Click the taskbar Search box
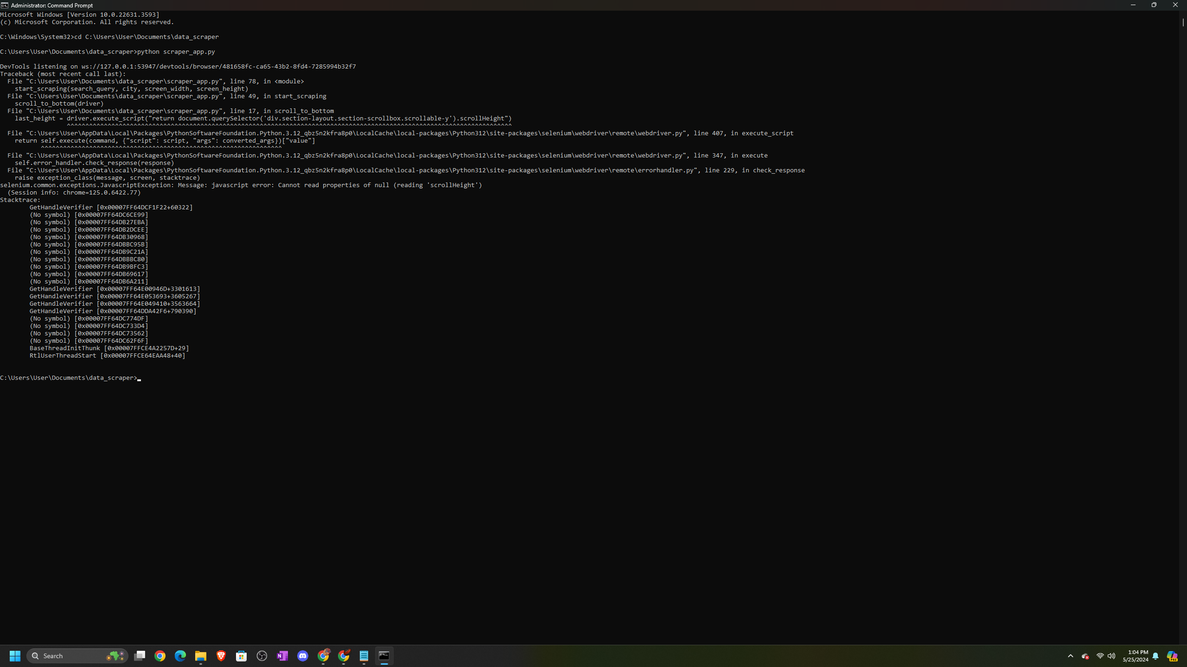This screenshot has width=1187, height=667. tap(70, 656)
